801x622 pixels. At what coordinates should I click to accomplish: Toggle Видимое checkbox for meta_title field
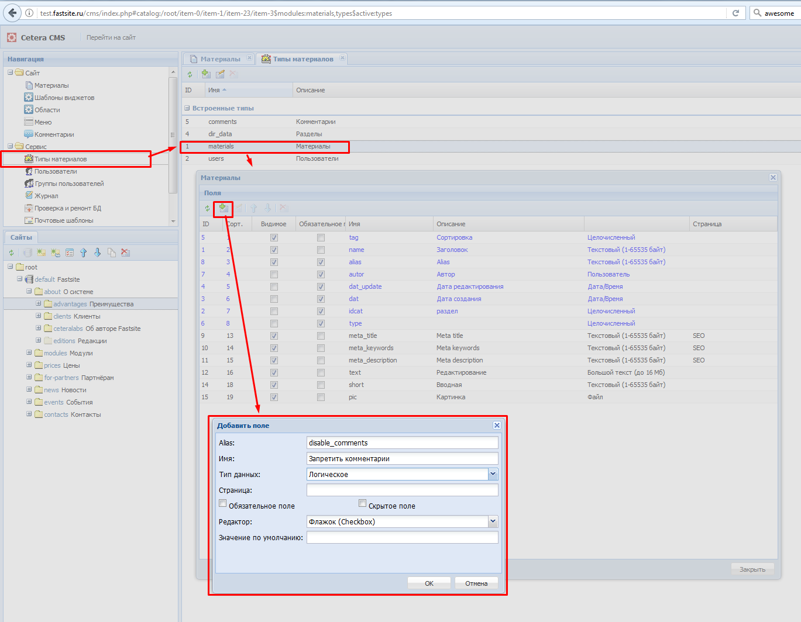[x=274, y=336]
